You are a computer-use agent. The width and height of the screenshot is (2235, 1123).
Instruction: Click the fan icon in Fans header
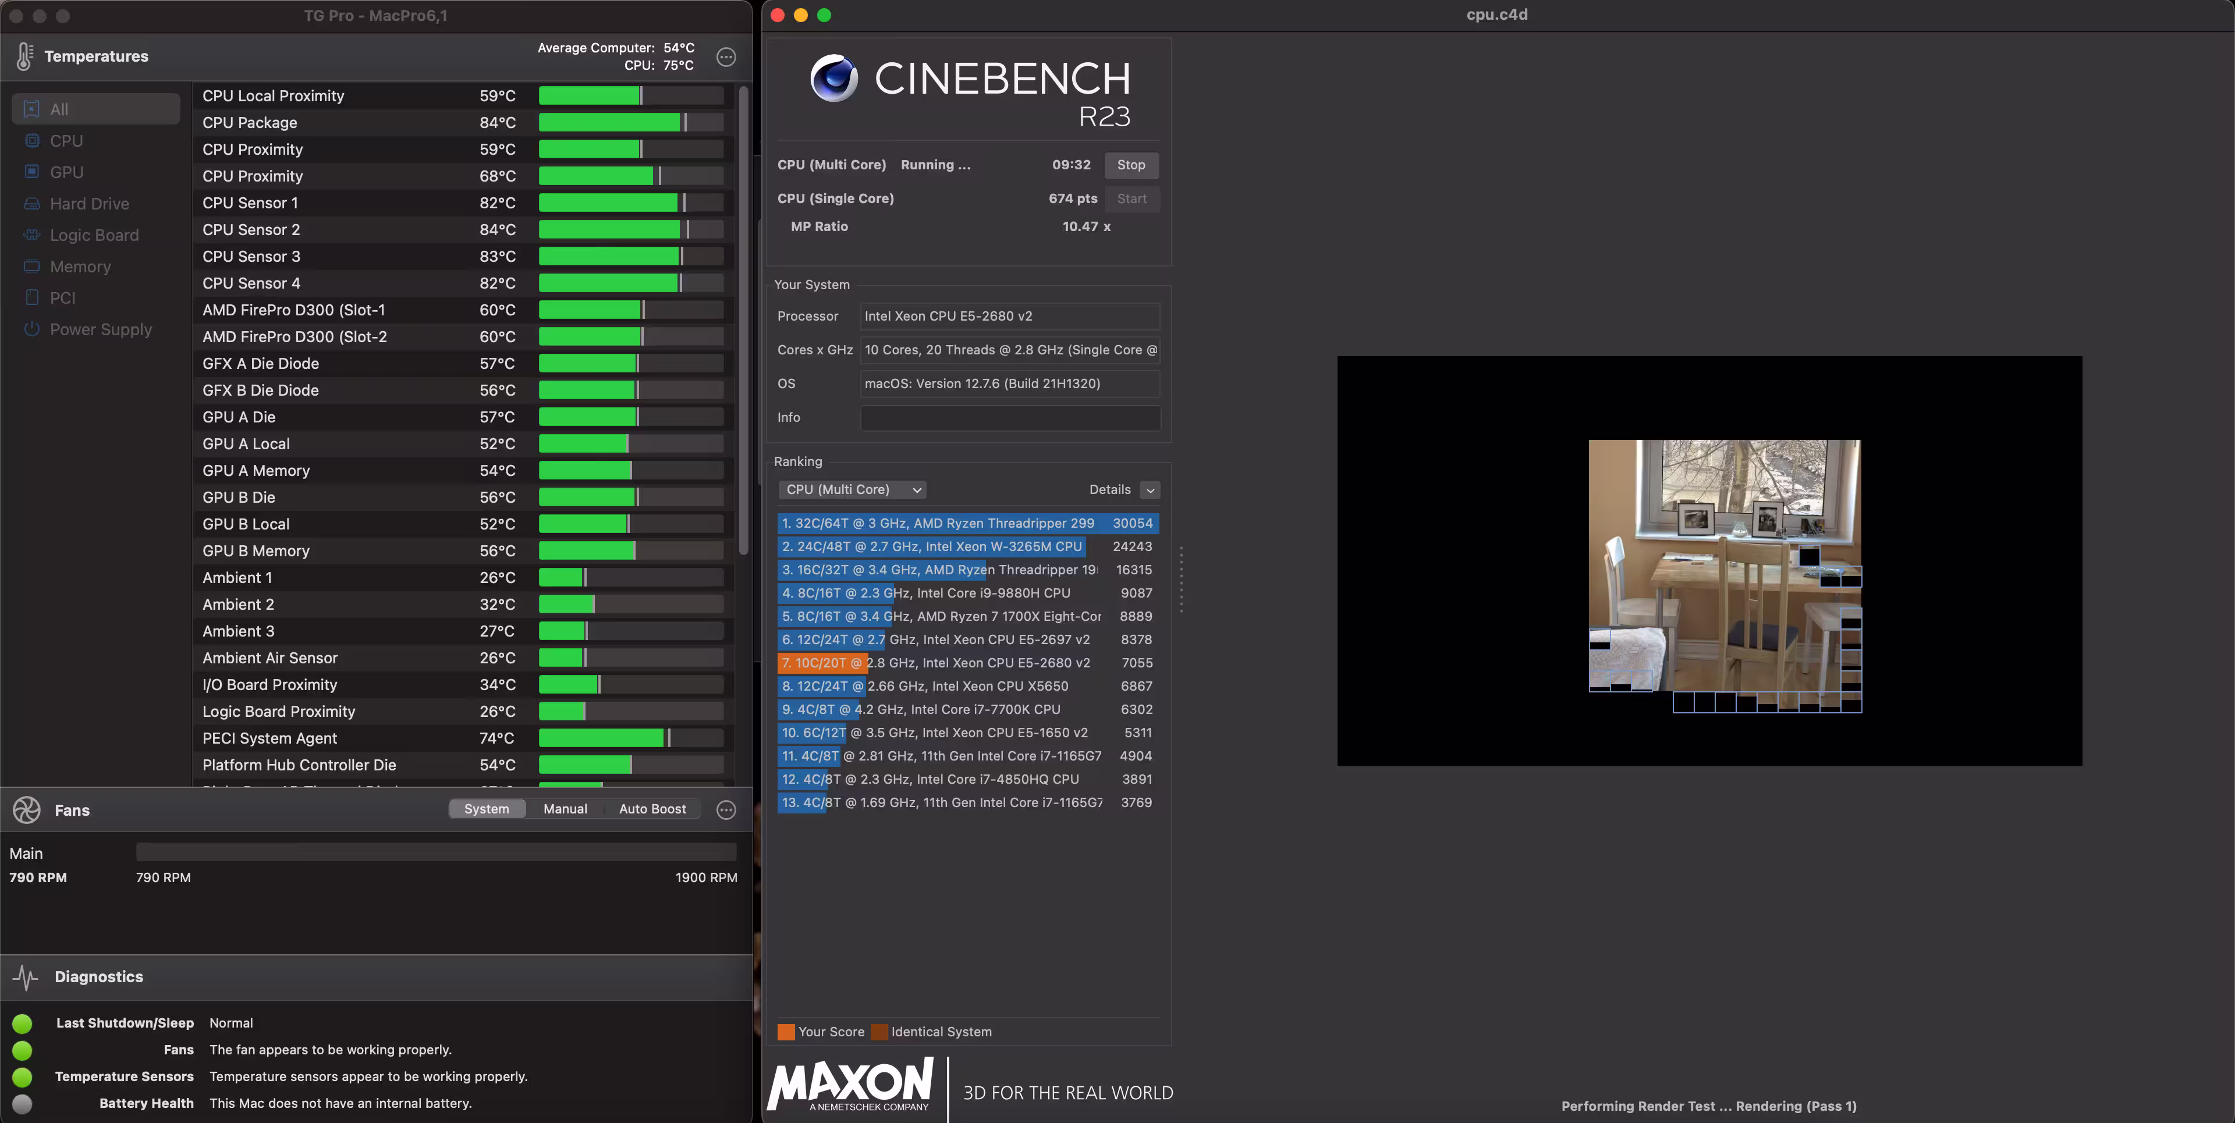(x=27, y=810)
